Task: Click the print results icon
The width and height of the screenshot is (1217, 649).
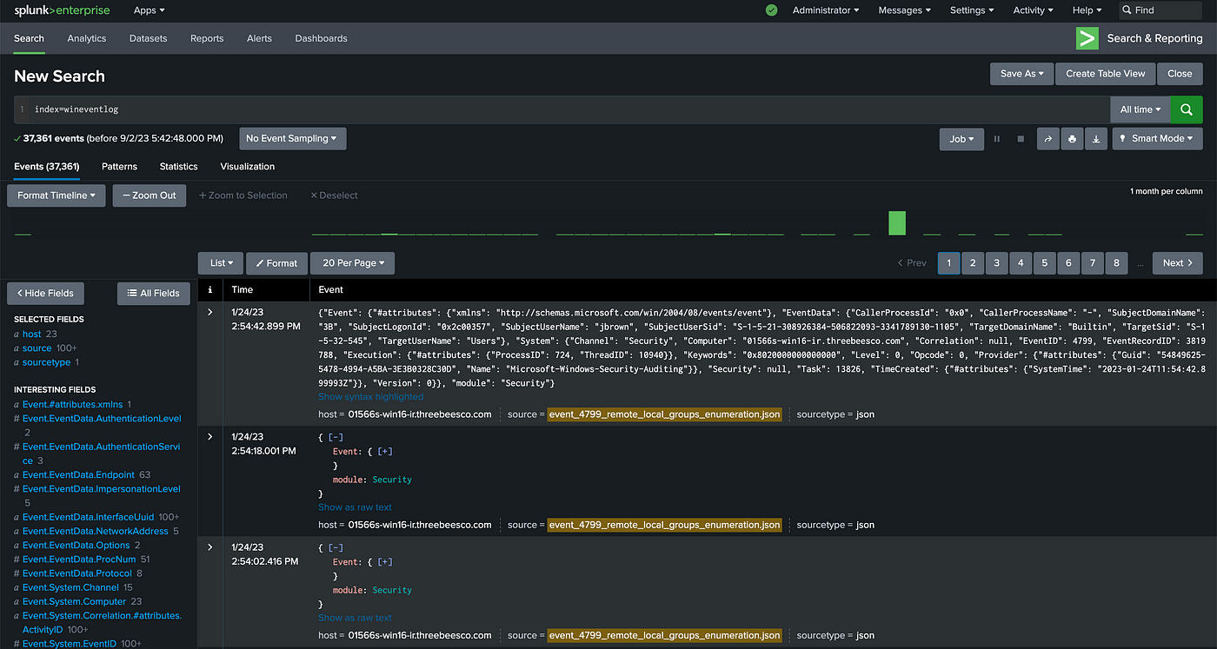Action: click(x=1072, y=139)
